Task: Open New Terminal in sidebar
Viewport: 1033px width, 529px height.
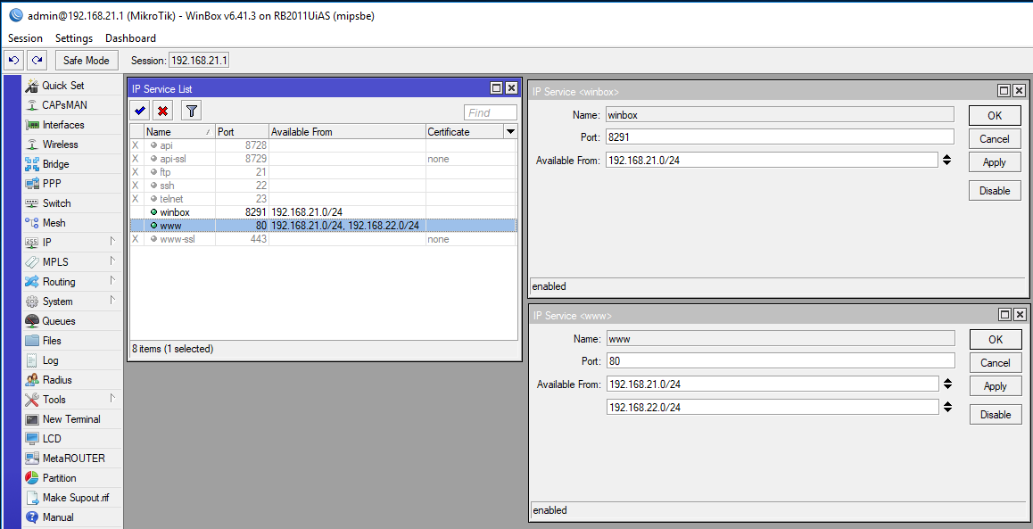Action: click(x=70, y=419)
